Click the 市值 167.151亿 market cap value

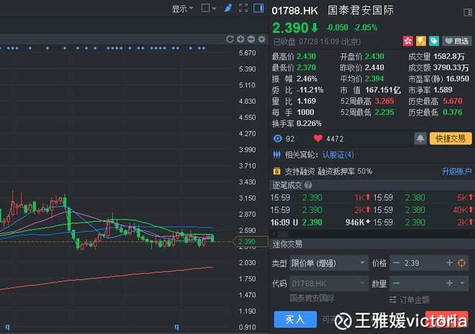point(383,90)
